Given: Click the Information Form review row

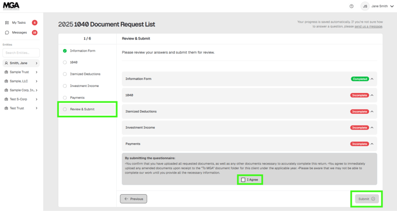Looking at the screenshot, I should (x=250, y=79).
